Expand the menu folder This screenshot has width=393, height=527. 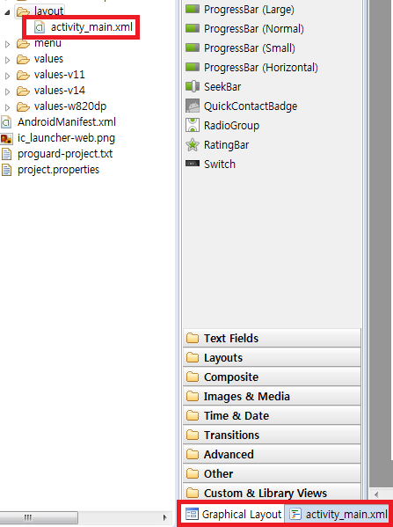tap(7, 44)
